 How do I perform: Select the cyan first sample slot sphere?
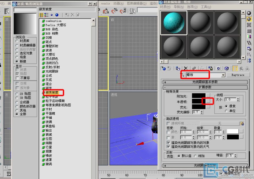coord(174,23)
